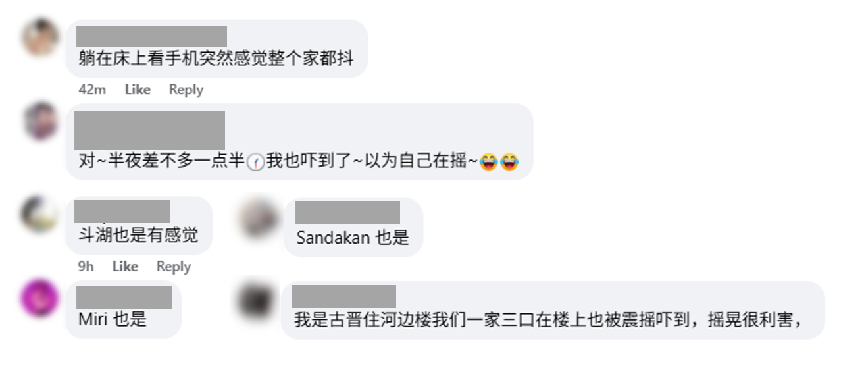Open commenter name above Sandakan 也是
Image resolution: width=862 pixels, height=368 pixels.
[x=347, y=213]
